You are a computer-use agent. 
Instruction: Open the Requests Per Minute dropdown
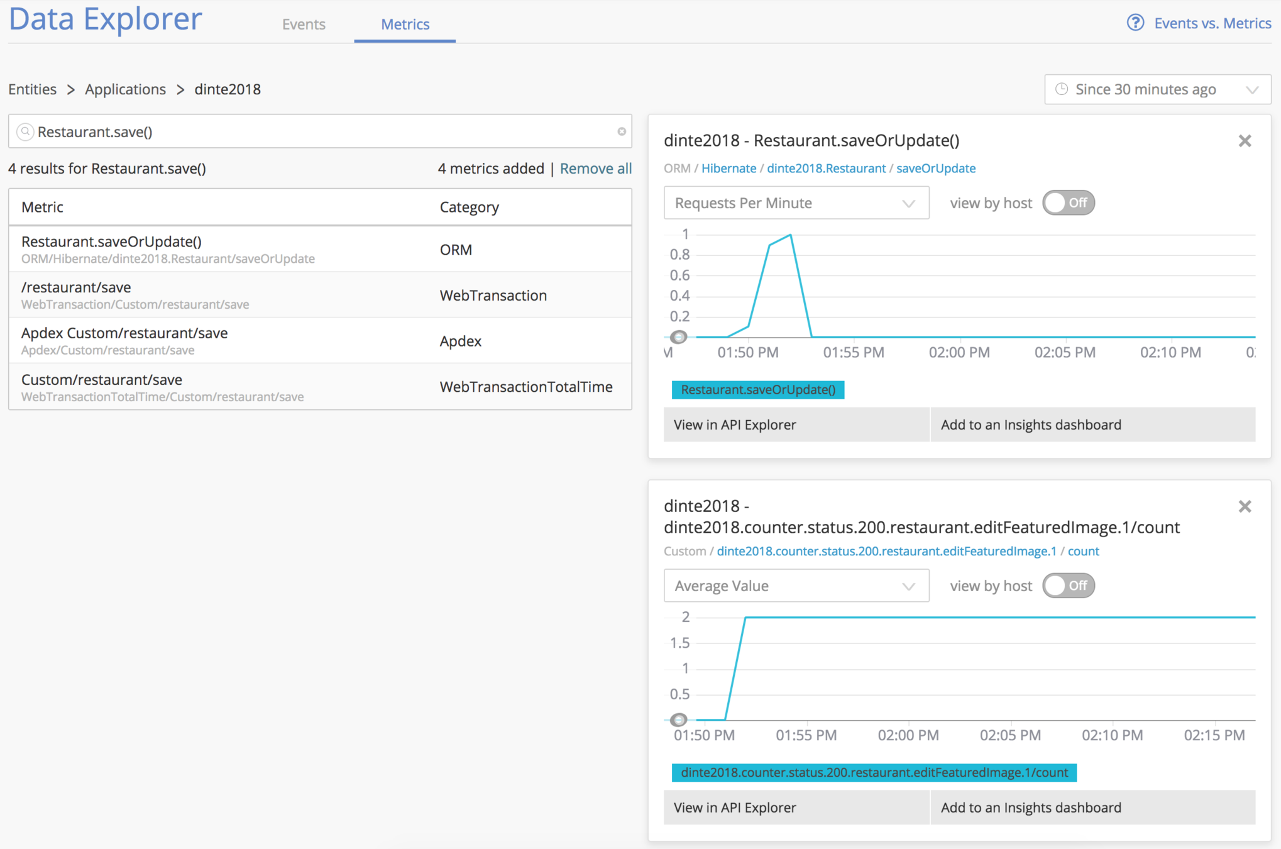coord(796,203)
